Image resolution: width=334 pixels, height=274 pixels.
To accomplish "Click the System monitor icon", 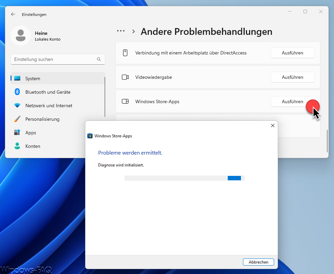I will point(17,78).
